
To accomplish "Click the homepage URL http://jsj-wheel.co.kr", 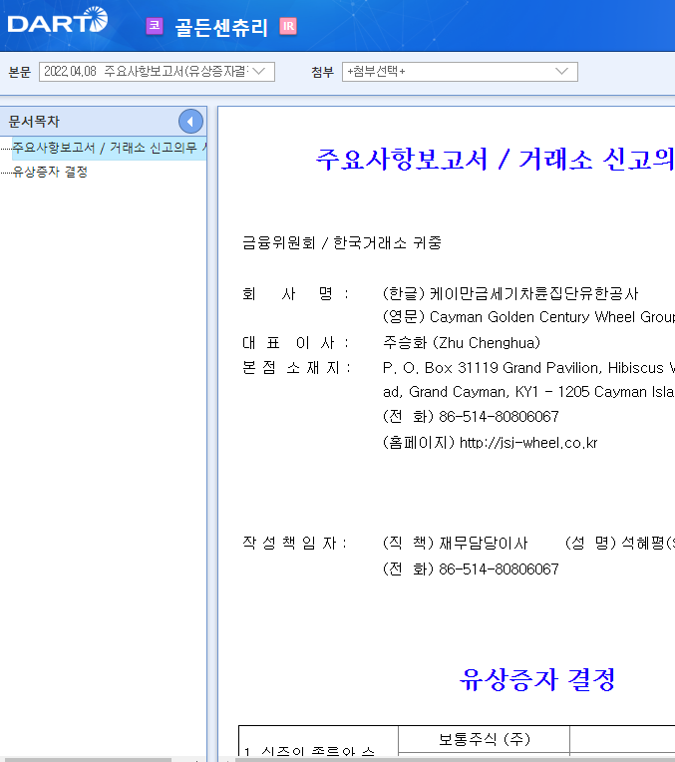I will pyautogui.click(x=528, y=443).
